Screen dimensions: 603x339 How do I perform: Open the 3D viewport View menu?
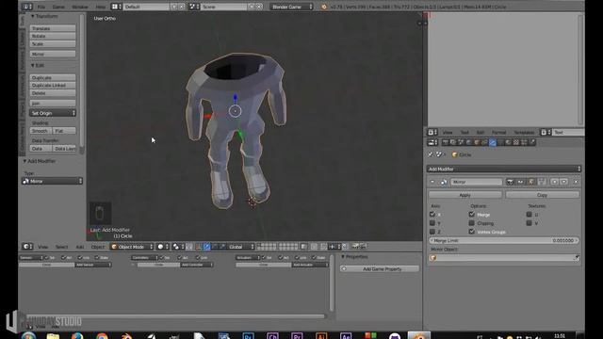pyautogui.click(x=43, y=247)
